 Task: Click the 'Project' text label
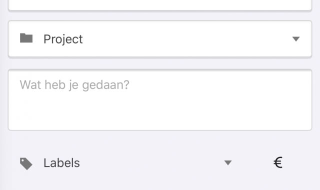click(x=63, y=39)
